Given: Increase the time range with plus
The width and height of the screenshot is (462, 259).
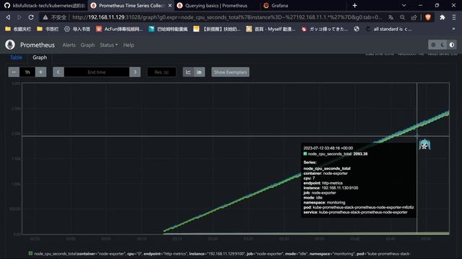Looking at the screenshot, I should [40, 72].
